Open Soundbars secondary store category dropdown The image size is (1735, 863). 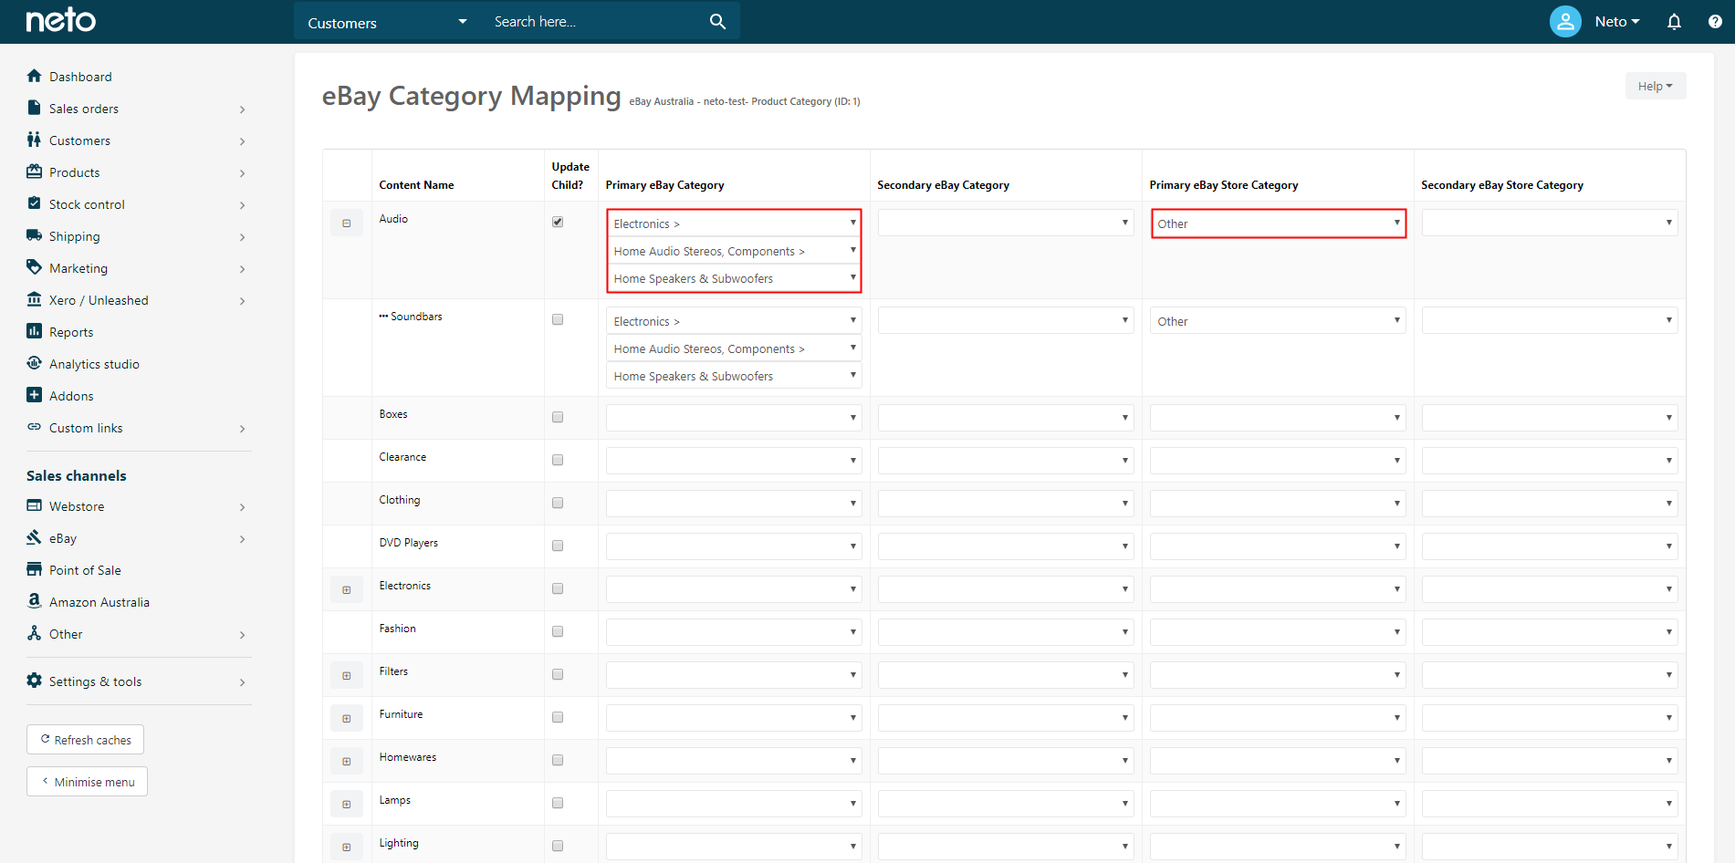[x=1550, y=320]
